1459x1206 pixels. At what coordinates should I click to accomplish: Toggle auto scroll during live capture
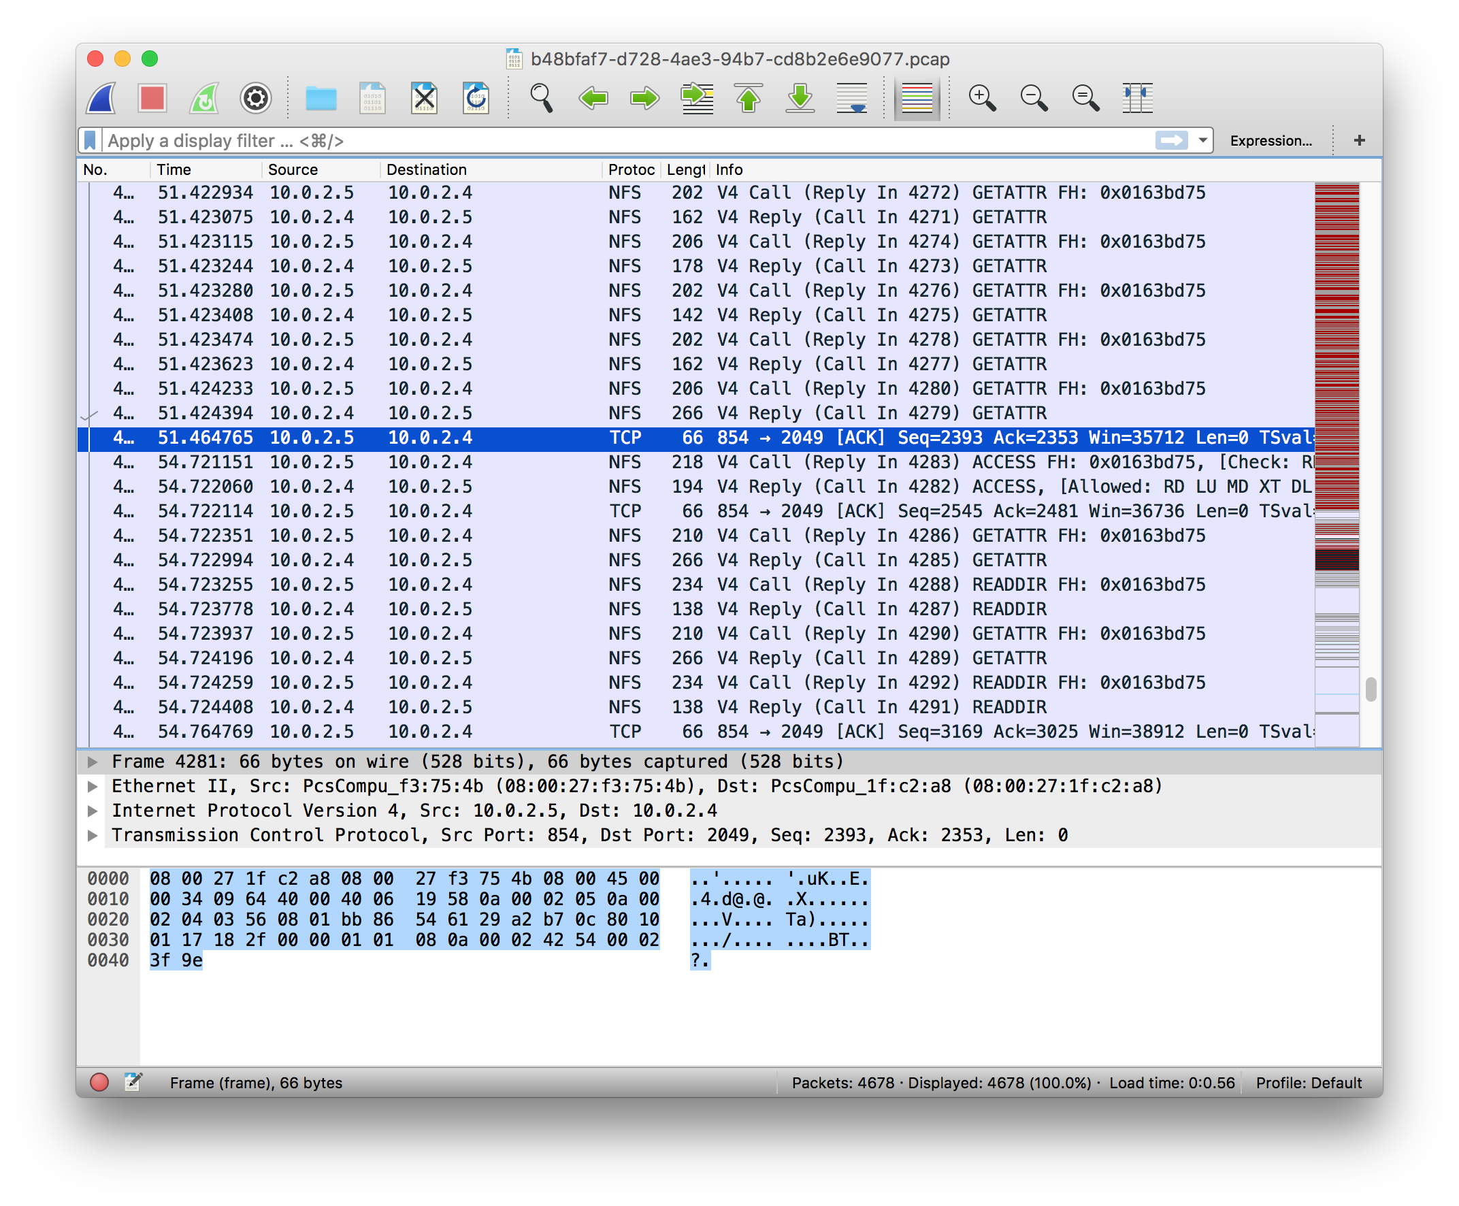852,98
